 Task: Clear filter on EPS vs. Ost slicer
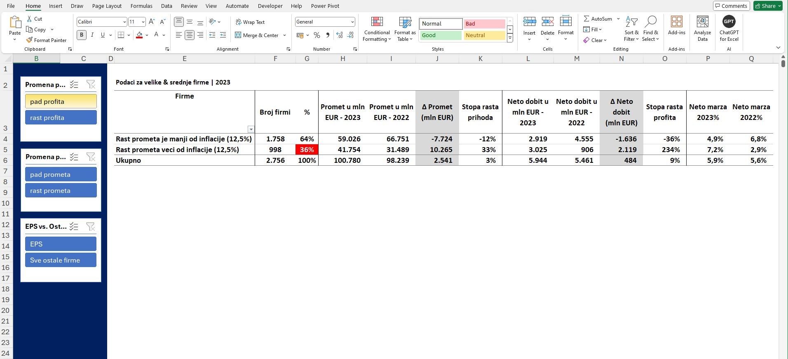(x=91, y=226)
